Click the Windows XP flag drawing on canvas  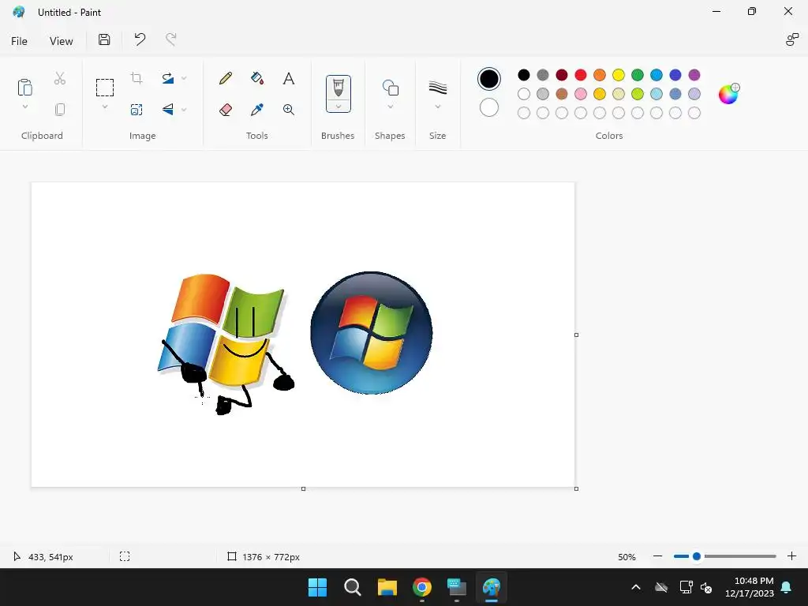click(226, 344)
